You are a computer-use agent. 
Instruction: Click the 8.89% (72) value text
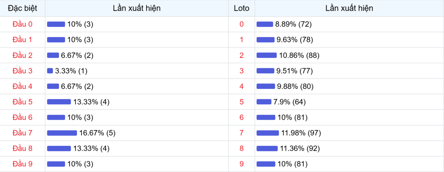click(x=293, y=24)
